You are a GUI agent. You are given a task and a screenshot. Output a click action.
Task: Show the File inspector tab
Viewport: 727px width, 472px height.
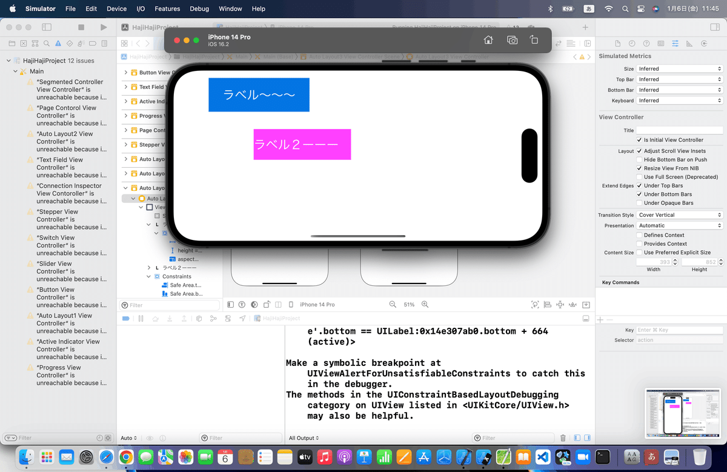pos(617,44)
